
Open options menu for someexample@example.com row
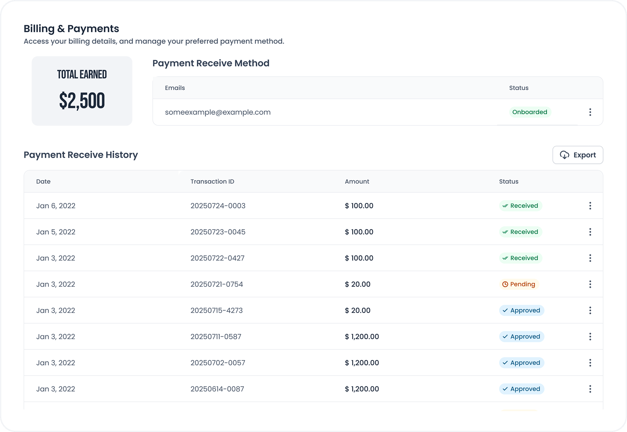click(x=590, y=112)
